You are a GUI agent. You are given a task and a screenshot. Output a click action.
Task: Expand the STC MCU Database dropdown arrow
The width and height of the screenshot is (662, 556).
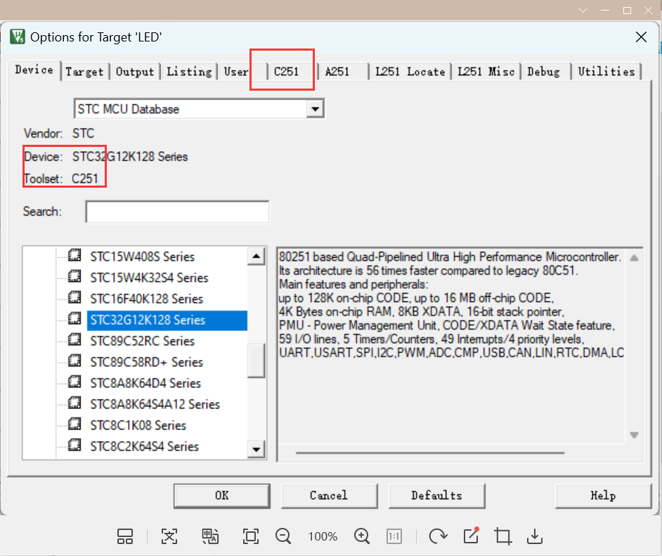[x=315, y=109]
